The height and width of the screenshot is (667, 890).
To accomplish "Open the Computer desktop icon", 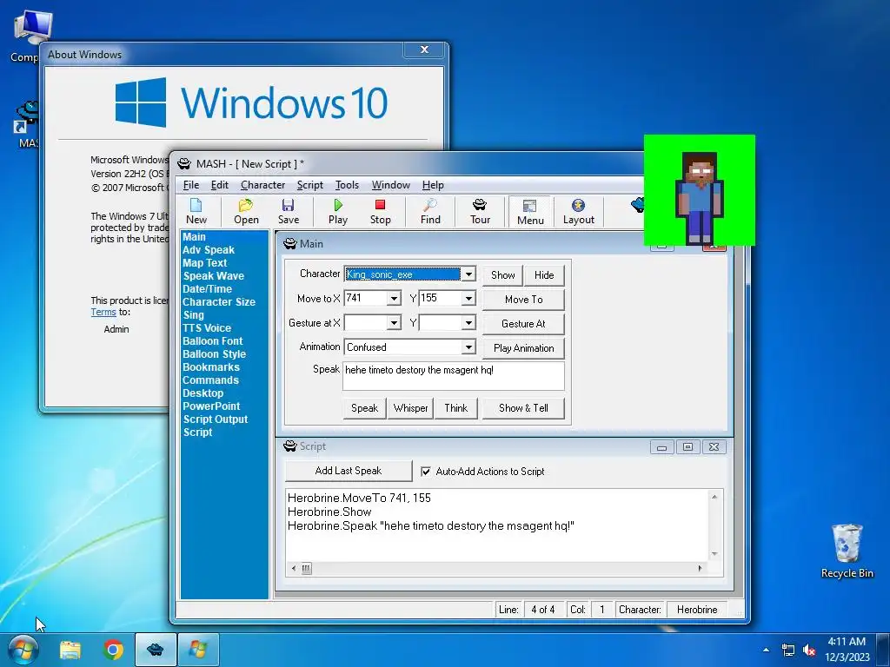I will click(x=32, y=36).
